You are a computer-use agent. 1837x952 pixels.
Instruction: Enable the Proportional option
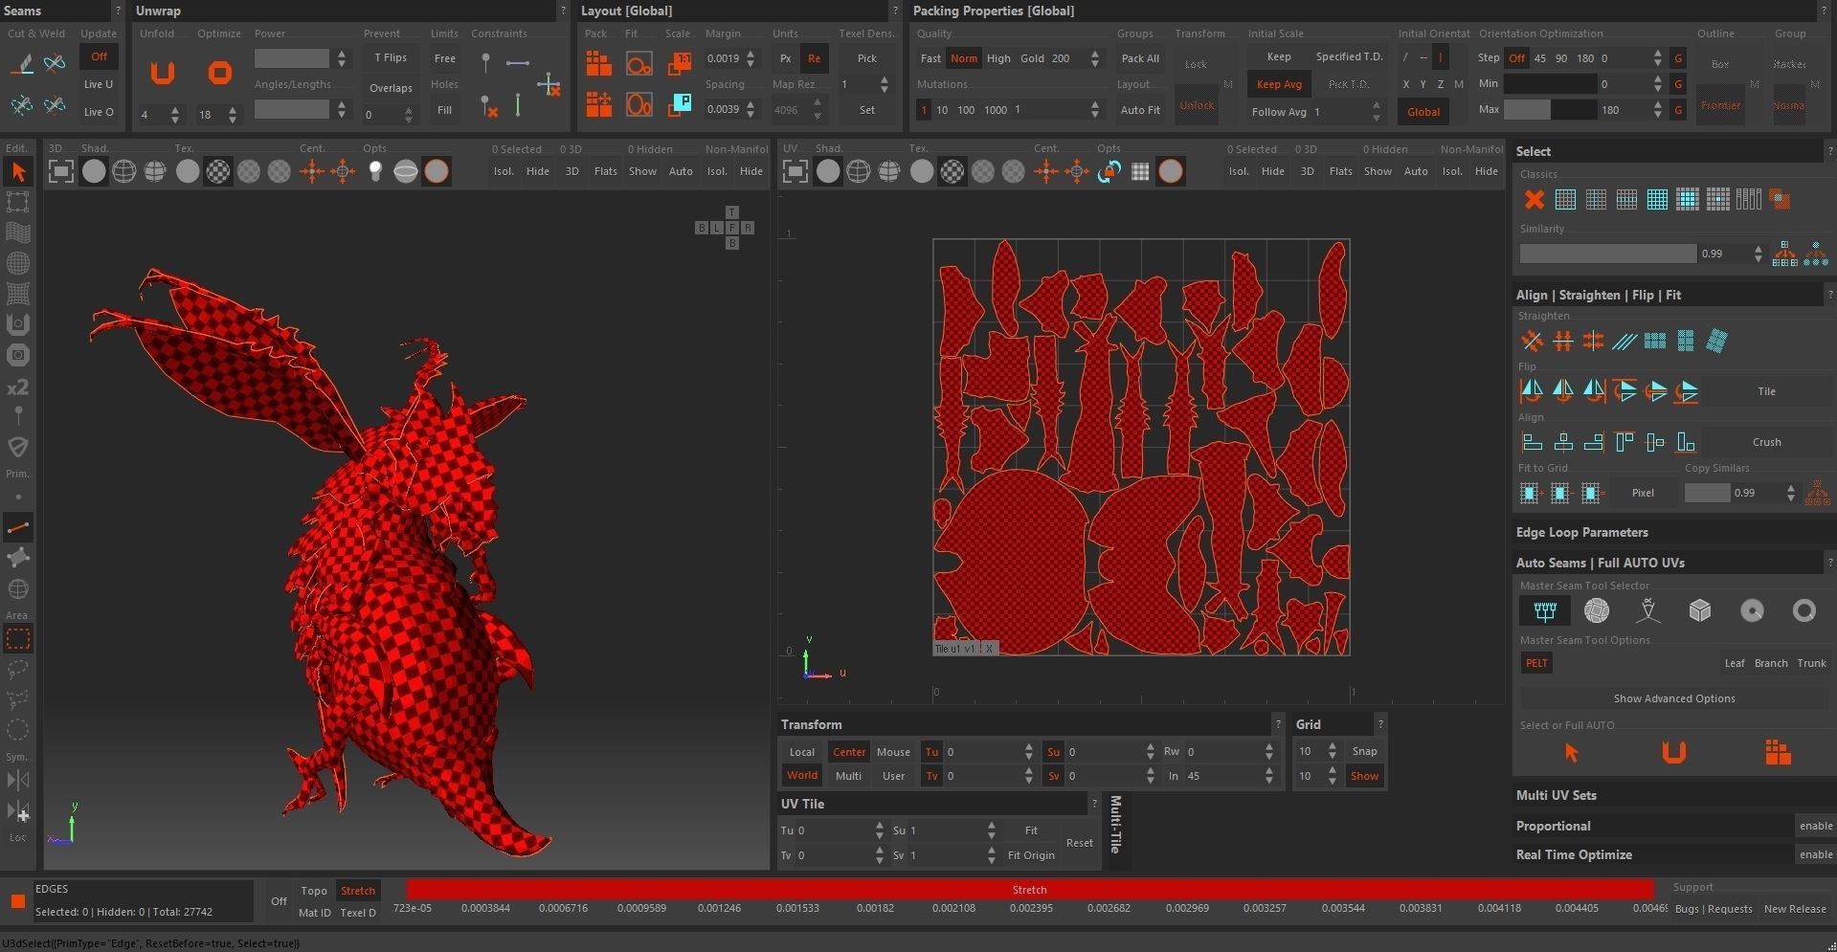1816,826
